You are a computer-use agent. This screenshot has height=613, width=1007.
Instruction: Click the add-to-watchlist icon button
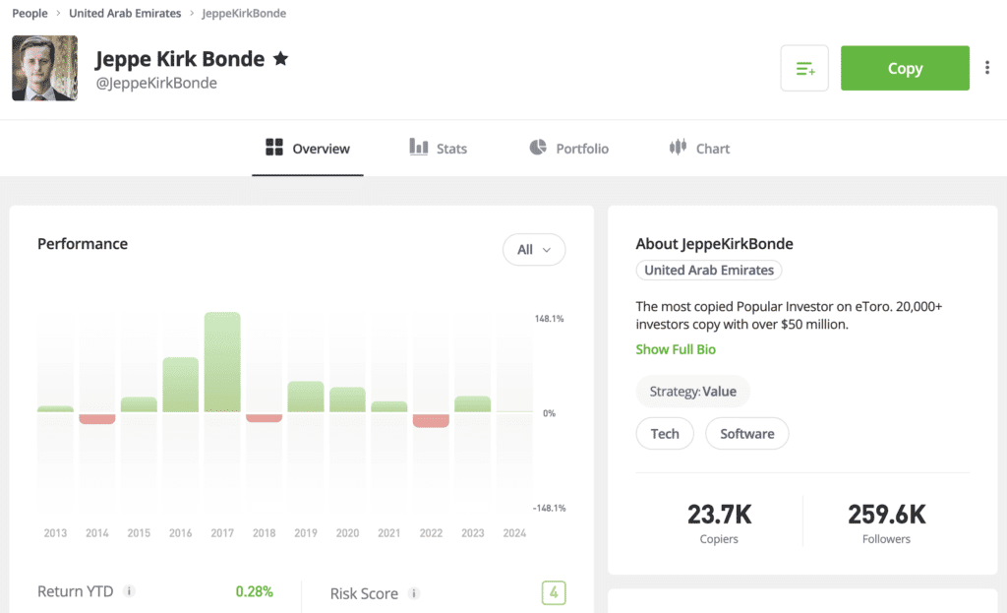tap(804, 69)
